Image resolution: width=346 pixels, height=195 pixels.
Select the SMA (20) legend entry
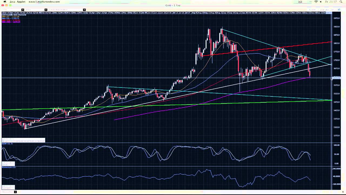pyautogui.click(x=10, y=17)
